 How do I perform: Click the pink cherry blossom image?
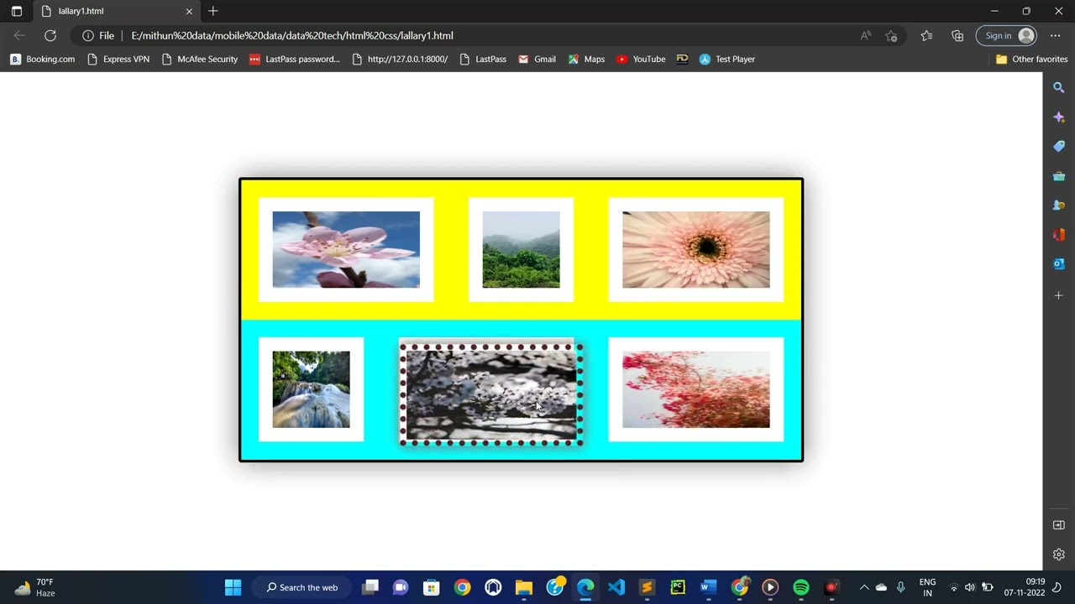click(346, 249)
